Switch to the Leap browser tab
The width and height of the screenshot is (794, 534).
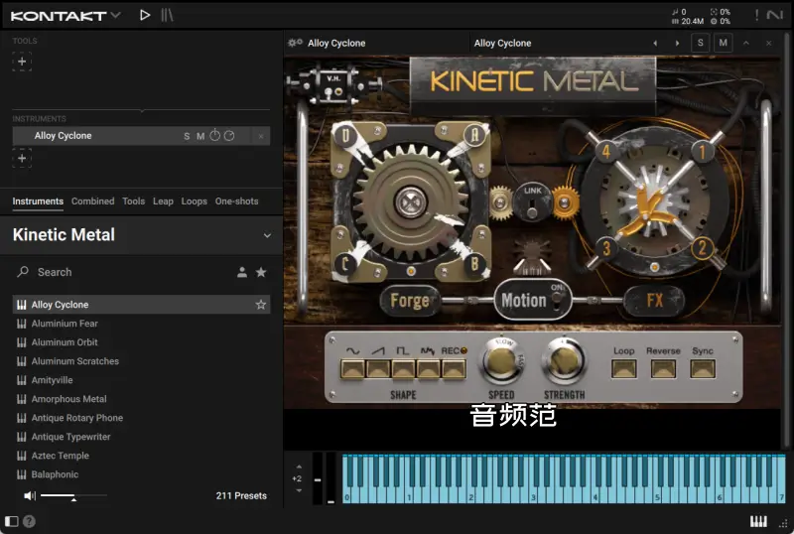click(163, 201)
